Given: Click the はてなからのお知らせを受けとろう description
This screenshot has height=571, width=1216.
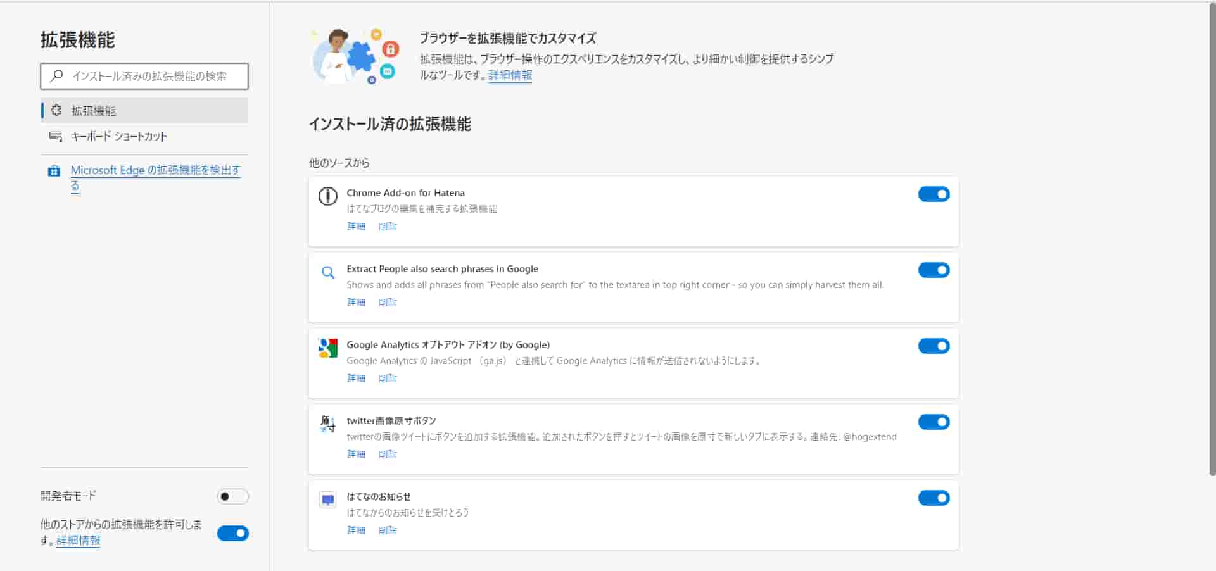Looking at the screenshot, I should tap(407, 512).
